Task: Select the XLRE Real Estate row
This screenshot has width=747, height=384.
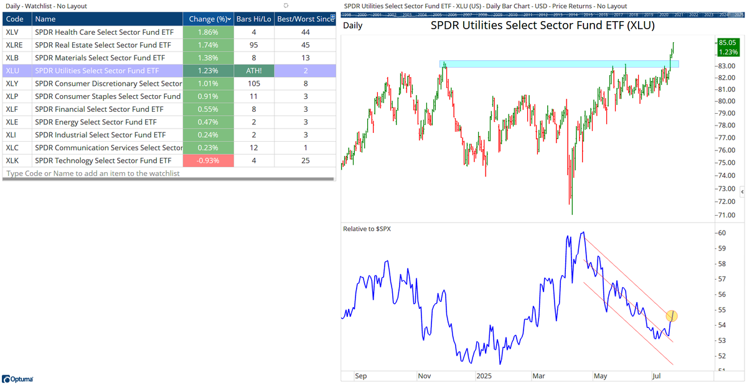Action: click(x=169, y=45)
